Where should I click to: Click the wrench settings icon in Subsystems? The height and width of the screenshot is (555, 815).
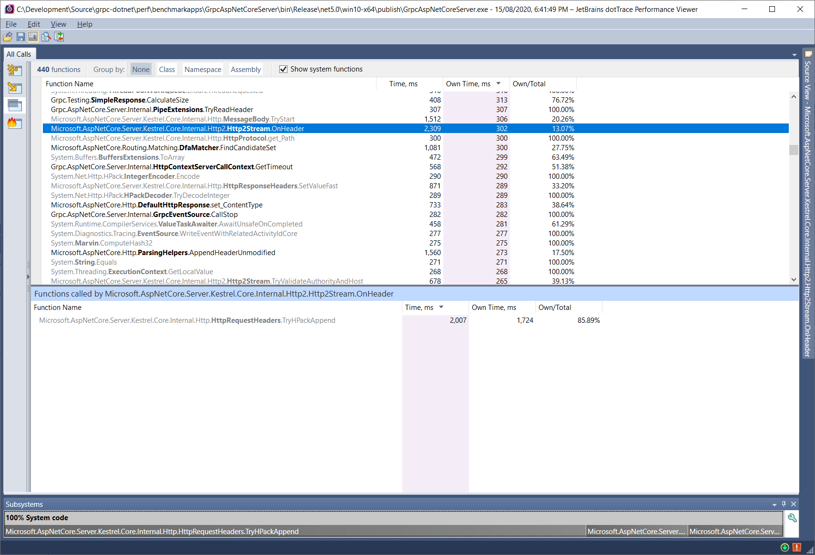click(x=792, y=518)
